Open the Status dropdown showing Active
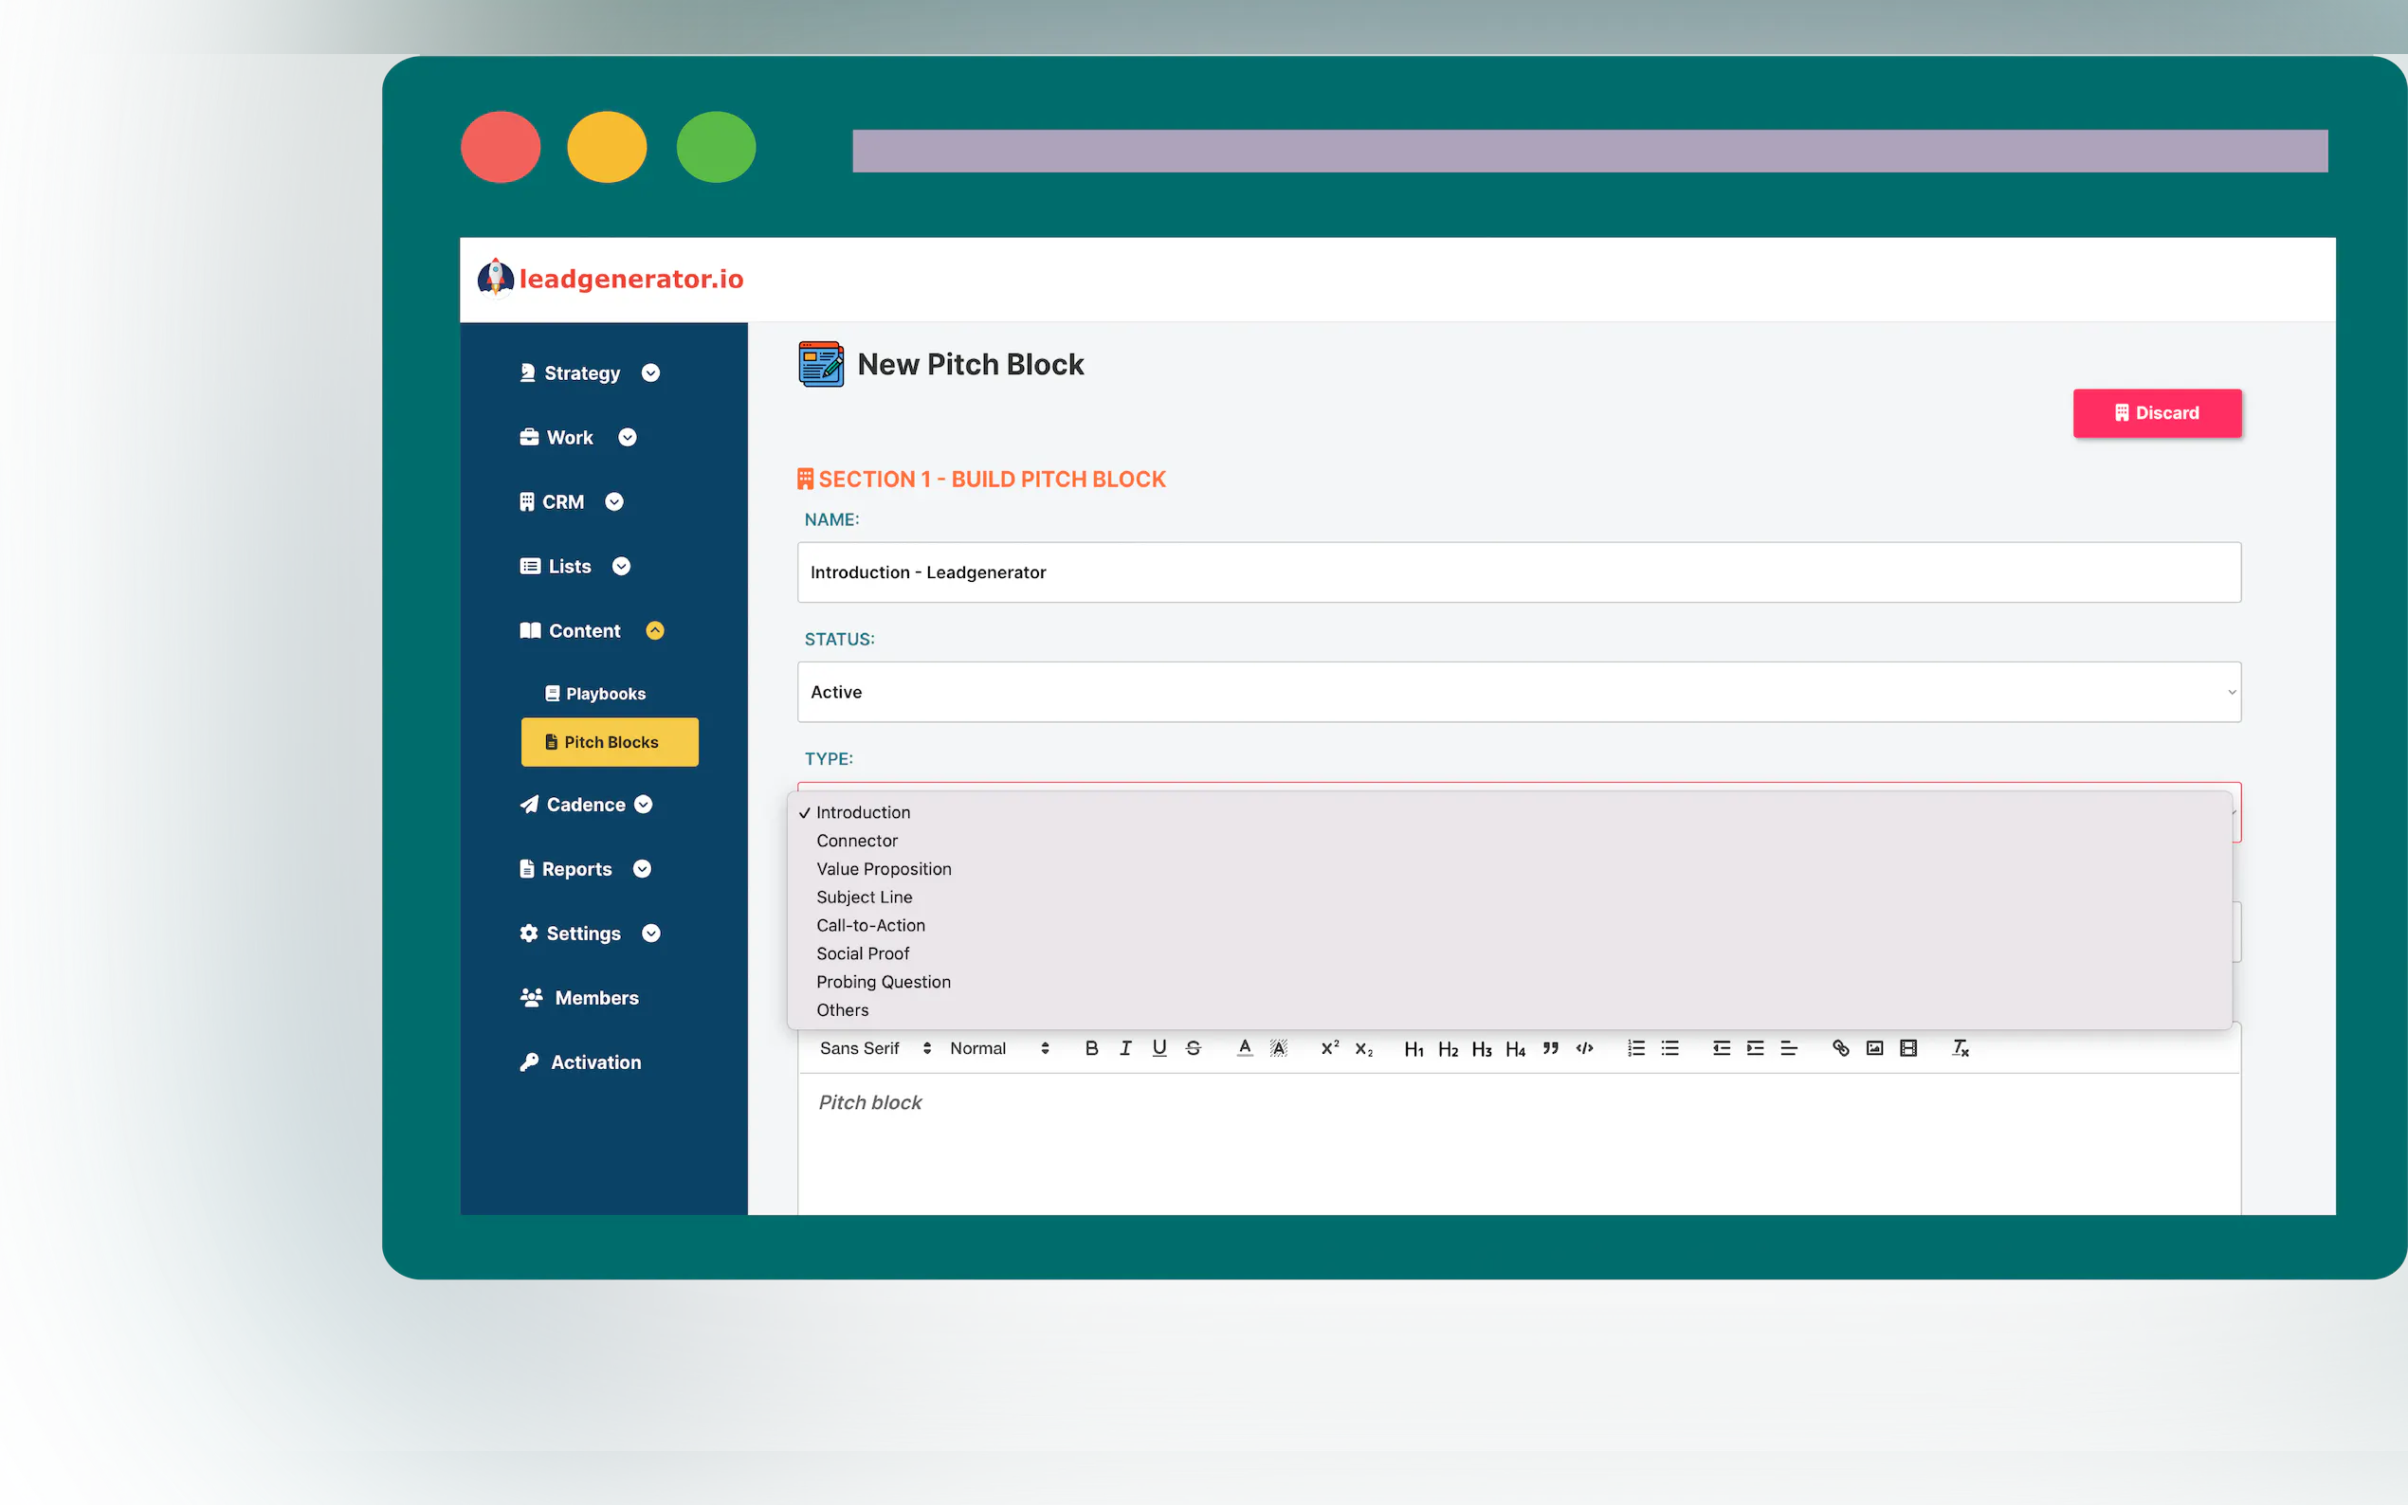Image resolution: width=2408 pixels, height=1505 pixels. (1518, 692)
